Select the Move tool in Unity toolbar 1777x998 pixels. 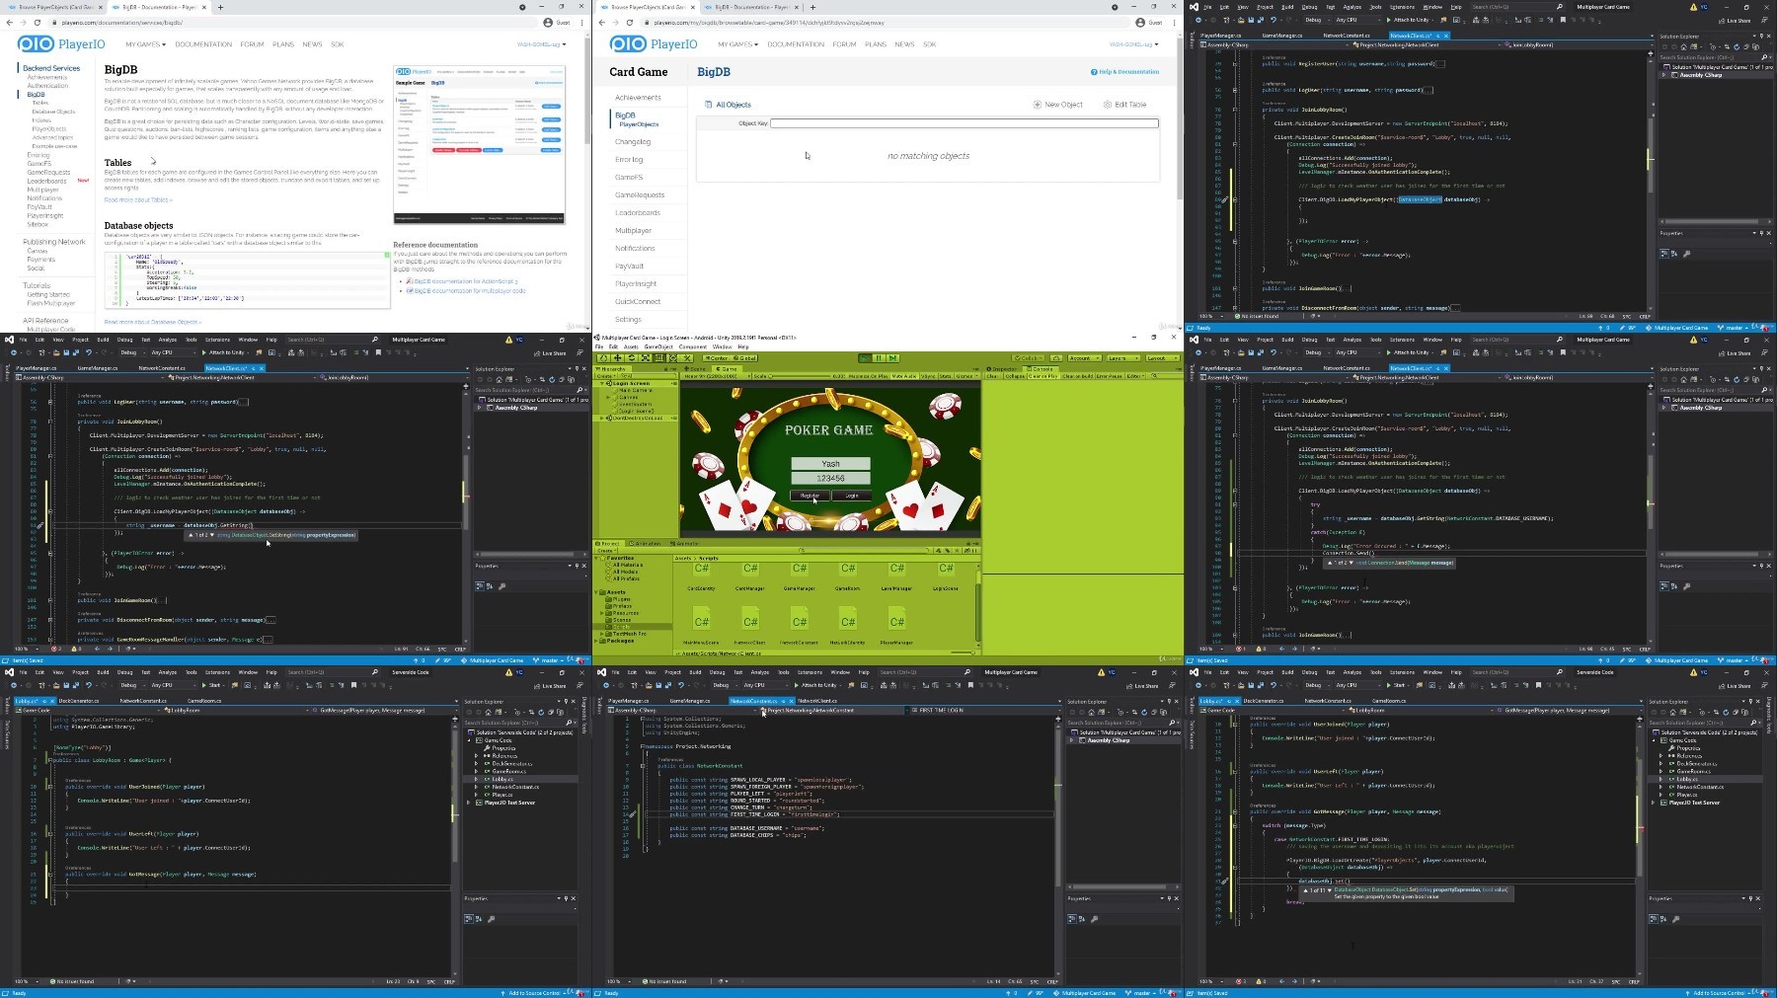tap(617, 358)
